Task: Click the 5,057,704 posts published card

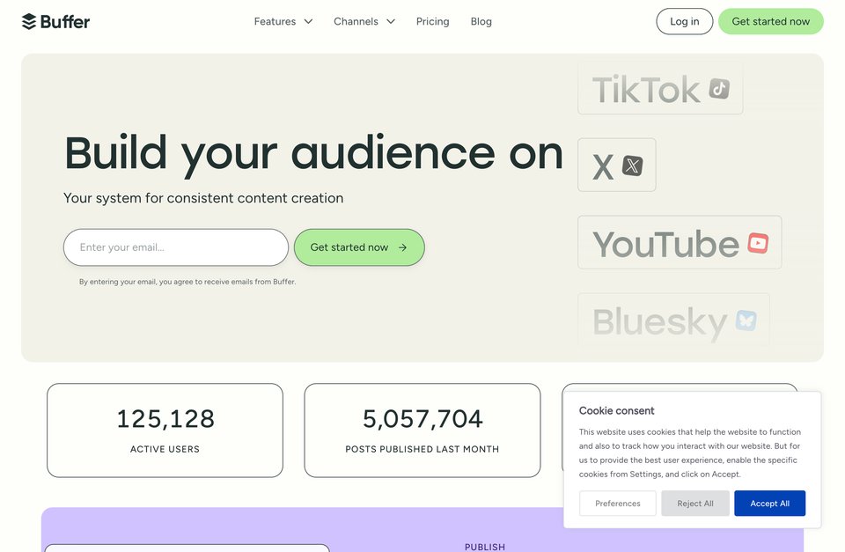Action: 422,431
